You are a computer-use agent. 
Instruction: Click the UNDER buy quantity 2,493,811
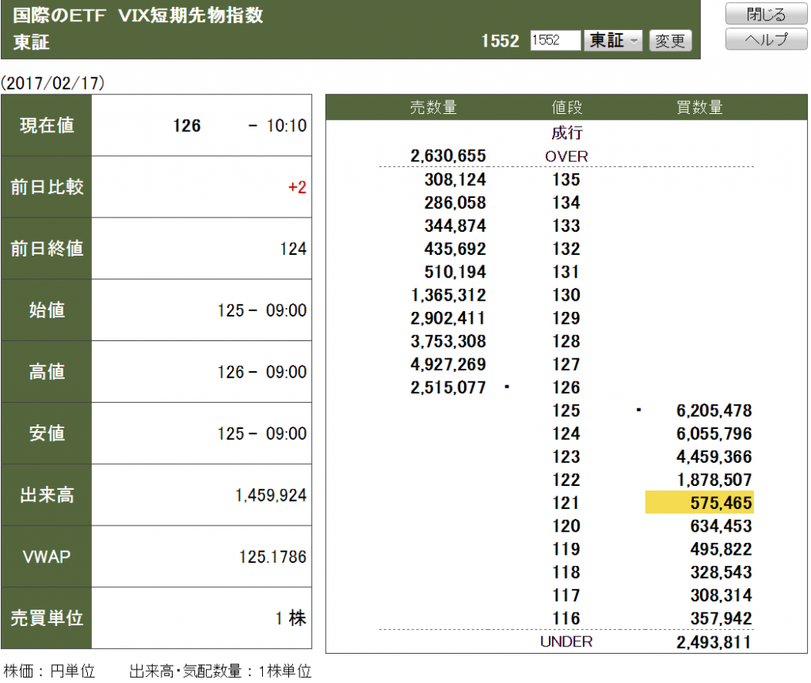[714, 642]
